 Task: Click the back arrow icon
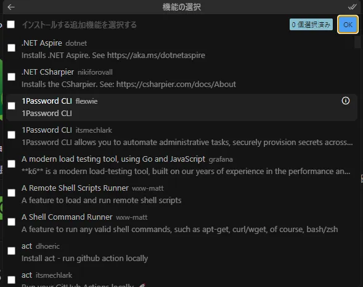[11, 7]
